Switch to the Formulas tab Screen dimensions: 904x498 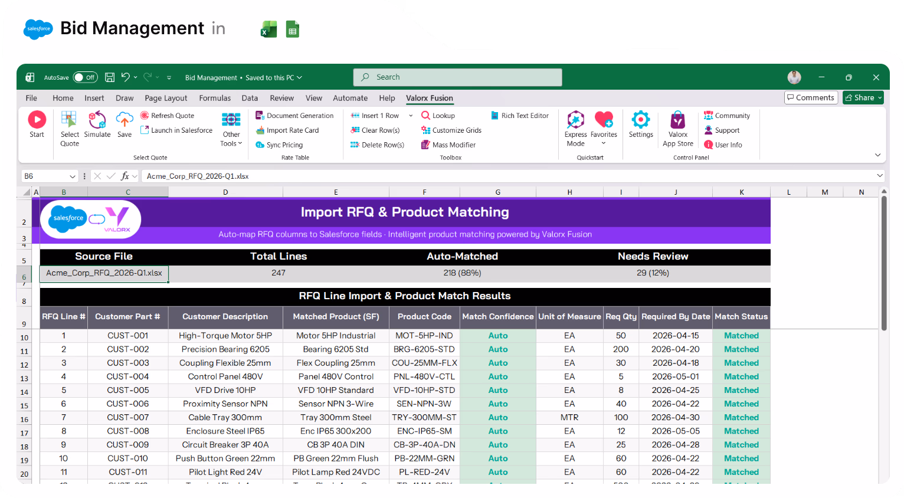[x=215, y=98]
